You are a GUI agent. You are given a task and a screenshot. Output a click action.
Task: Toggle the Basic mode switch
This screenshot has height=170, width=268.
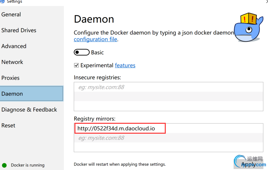tap(81, 52)
